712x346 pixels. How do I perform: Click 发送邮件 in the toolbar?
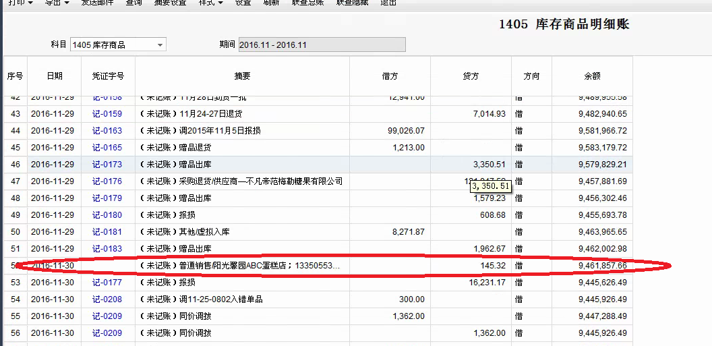click(x=97, y=3)
